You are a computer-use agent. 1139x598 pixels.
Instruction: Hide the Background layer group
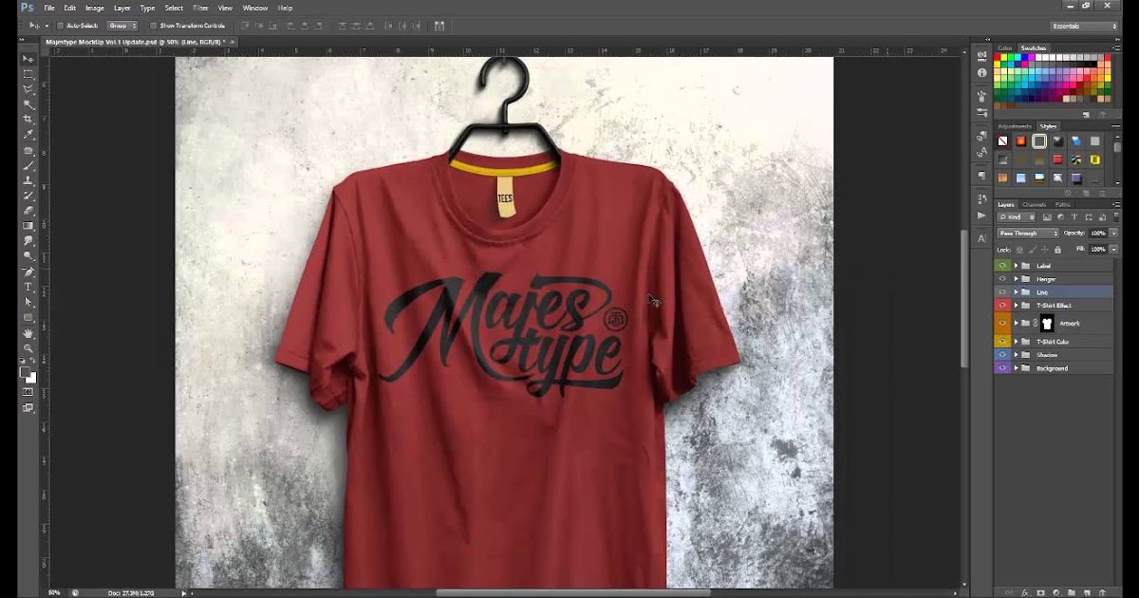coord(1002,368)
